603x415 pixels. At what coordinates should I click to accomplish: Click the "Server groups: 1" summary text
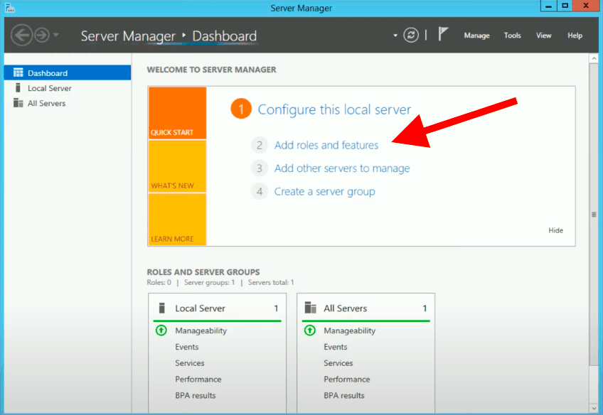(x=209, y=282)
